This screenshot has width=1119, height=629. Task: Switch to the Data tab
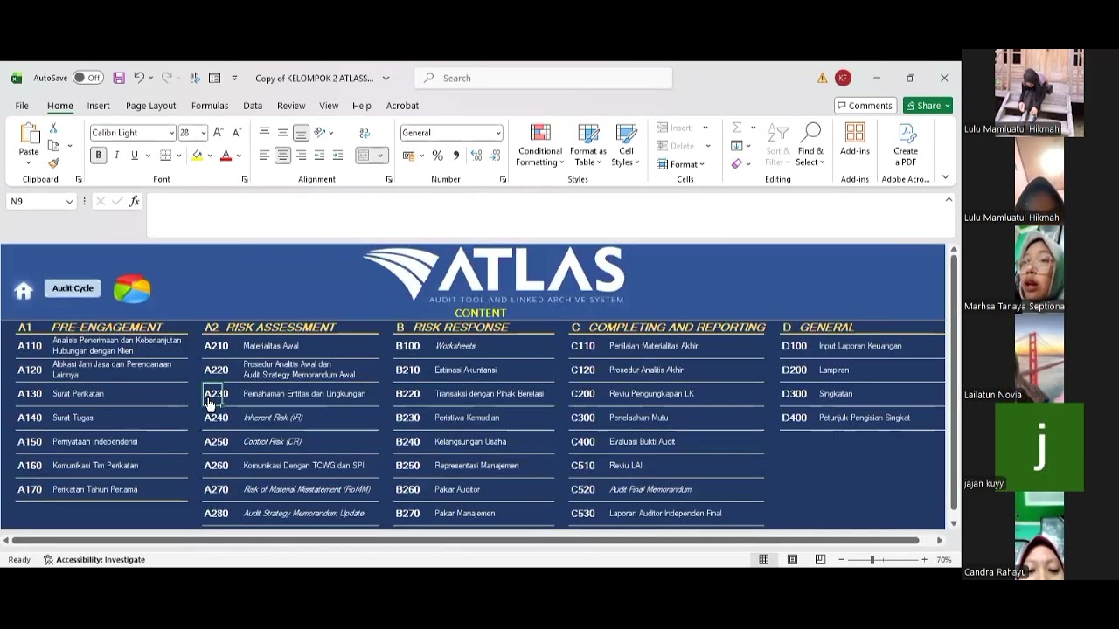[x=253, y=106]
